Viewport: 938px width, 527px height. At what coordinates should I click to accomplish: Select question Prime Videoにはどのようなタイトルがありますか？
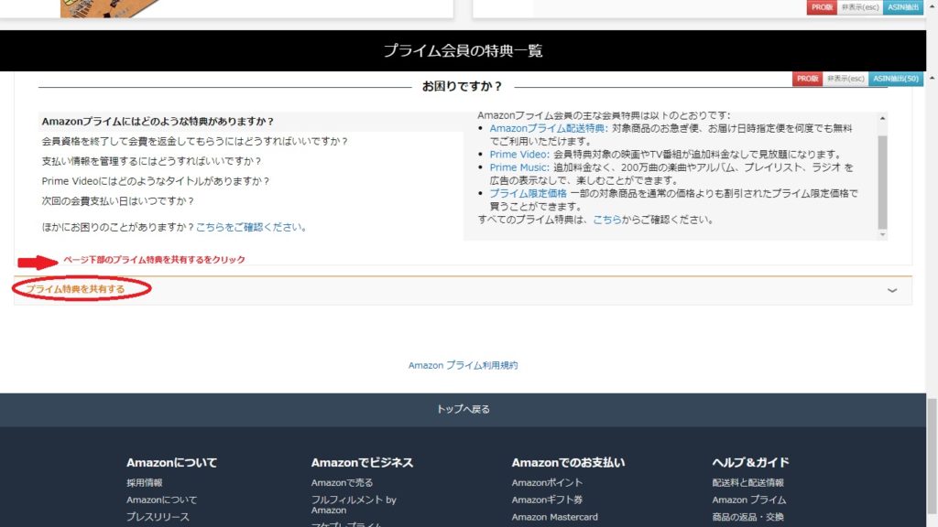[156, 180]
